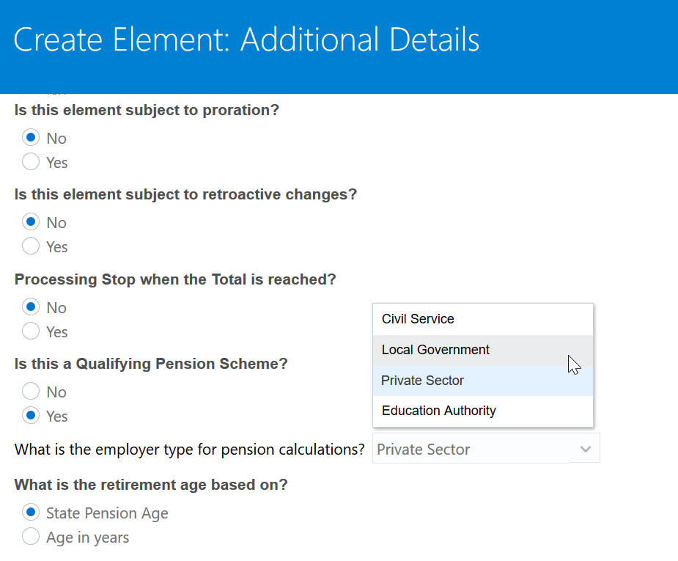
Task: Choose Private Sector from the dropdown list
Action: [422, 381]
